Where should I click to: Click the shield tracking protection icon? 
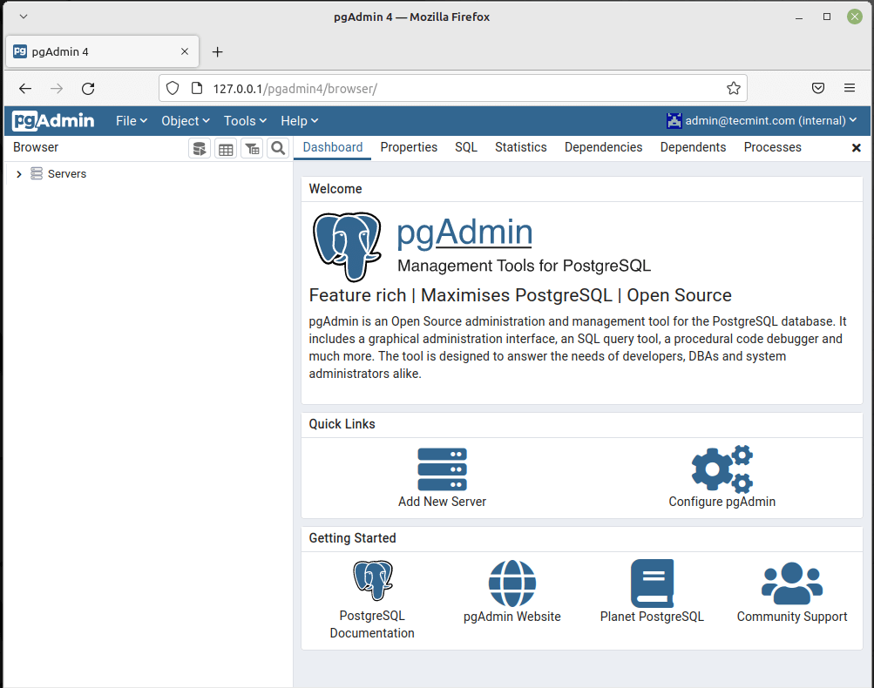click(173, 88)
